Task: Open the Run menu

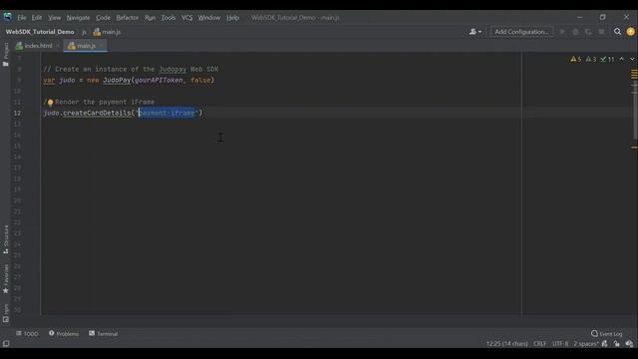Action: [x=151, y=18]
